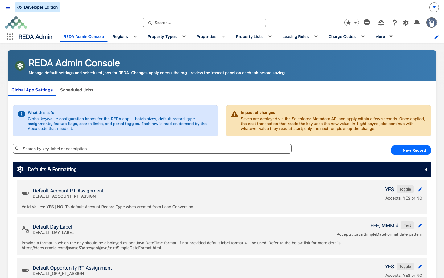Open the Charge Codes tab
Viewport: 444px width, 278px height.
(342, 36)
